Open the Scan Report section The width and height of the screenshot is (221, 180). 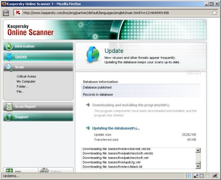point(38,107)
